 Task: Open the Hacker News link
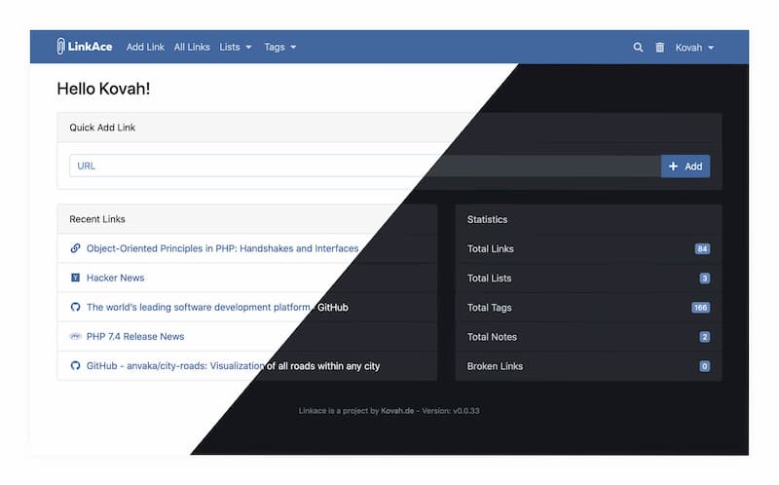coord(115,278)
